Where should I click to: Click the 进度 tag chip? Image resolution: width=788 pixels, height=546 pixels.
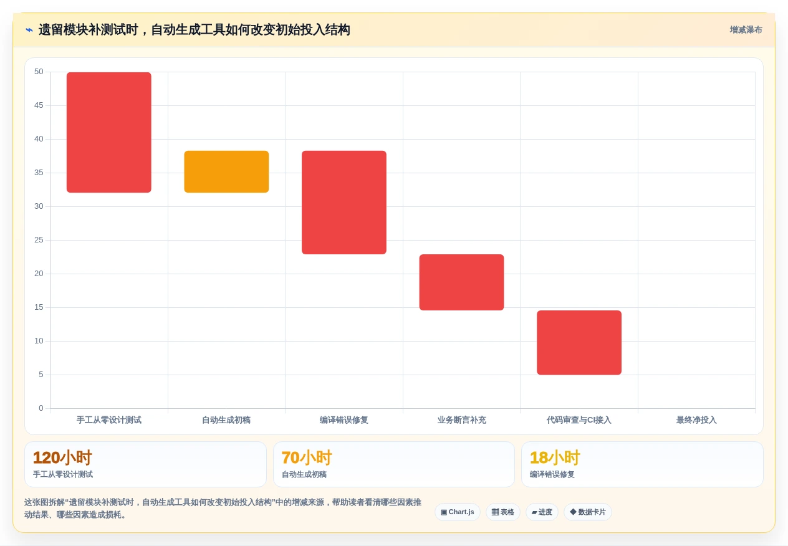point(542,512)
